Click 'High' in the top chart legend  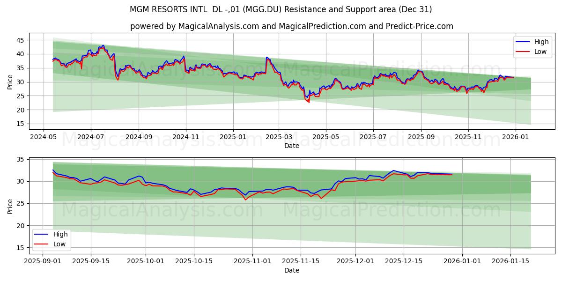point(541,42)
